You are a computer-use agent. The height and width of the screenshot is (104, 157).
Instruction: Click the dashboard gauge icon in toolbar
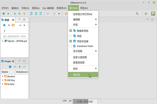(48, 14)
